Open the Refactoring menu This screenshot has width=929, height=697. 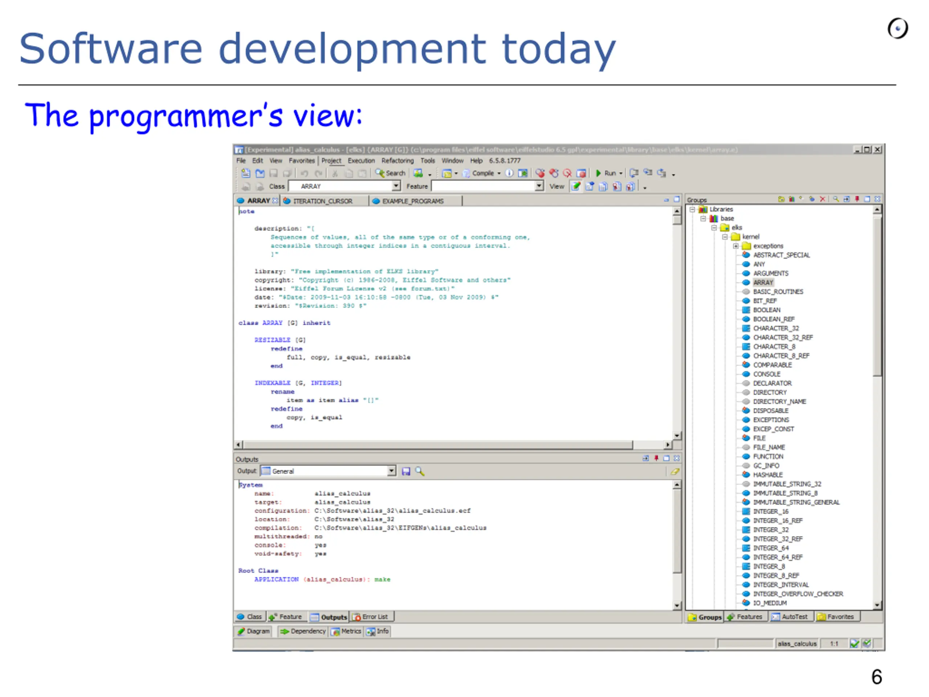(397, 160)
